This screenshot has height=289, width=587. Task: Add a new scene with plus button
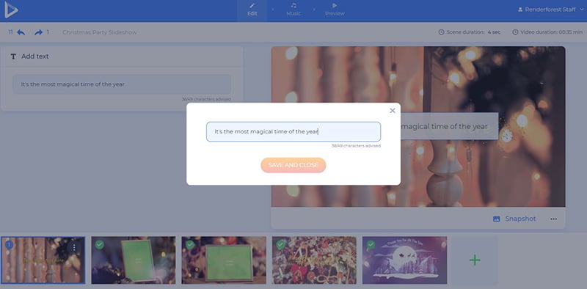(x=475, y=260)
